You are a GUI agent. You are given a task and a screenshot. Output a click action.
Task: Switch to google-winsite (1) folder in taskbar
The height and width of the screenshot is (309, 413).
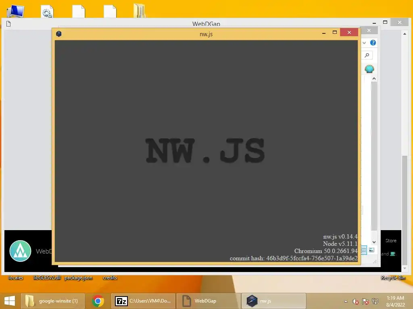[53, 301]
